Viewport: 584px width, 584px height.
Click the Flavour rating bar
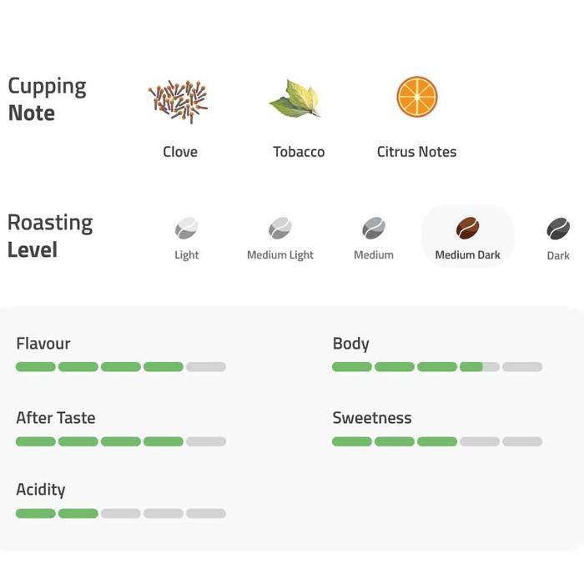point(121,367)
